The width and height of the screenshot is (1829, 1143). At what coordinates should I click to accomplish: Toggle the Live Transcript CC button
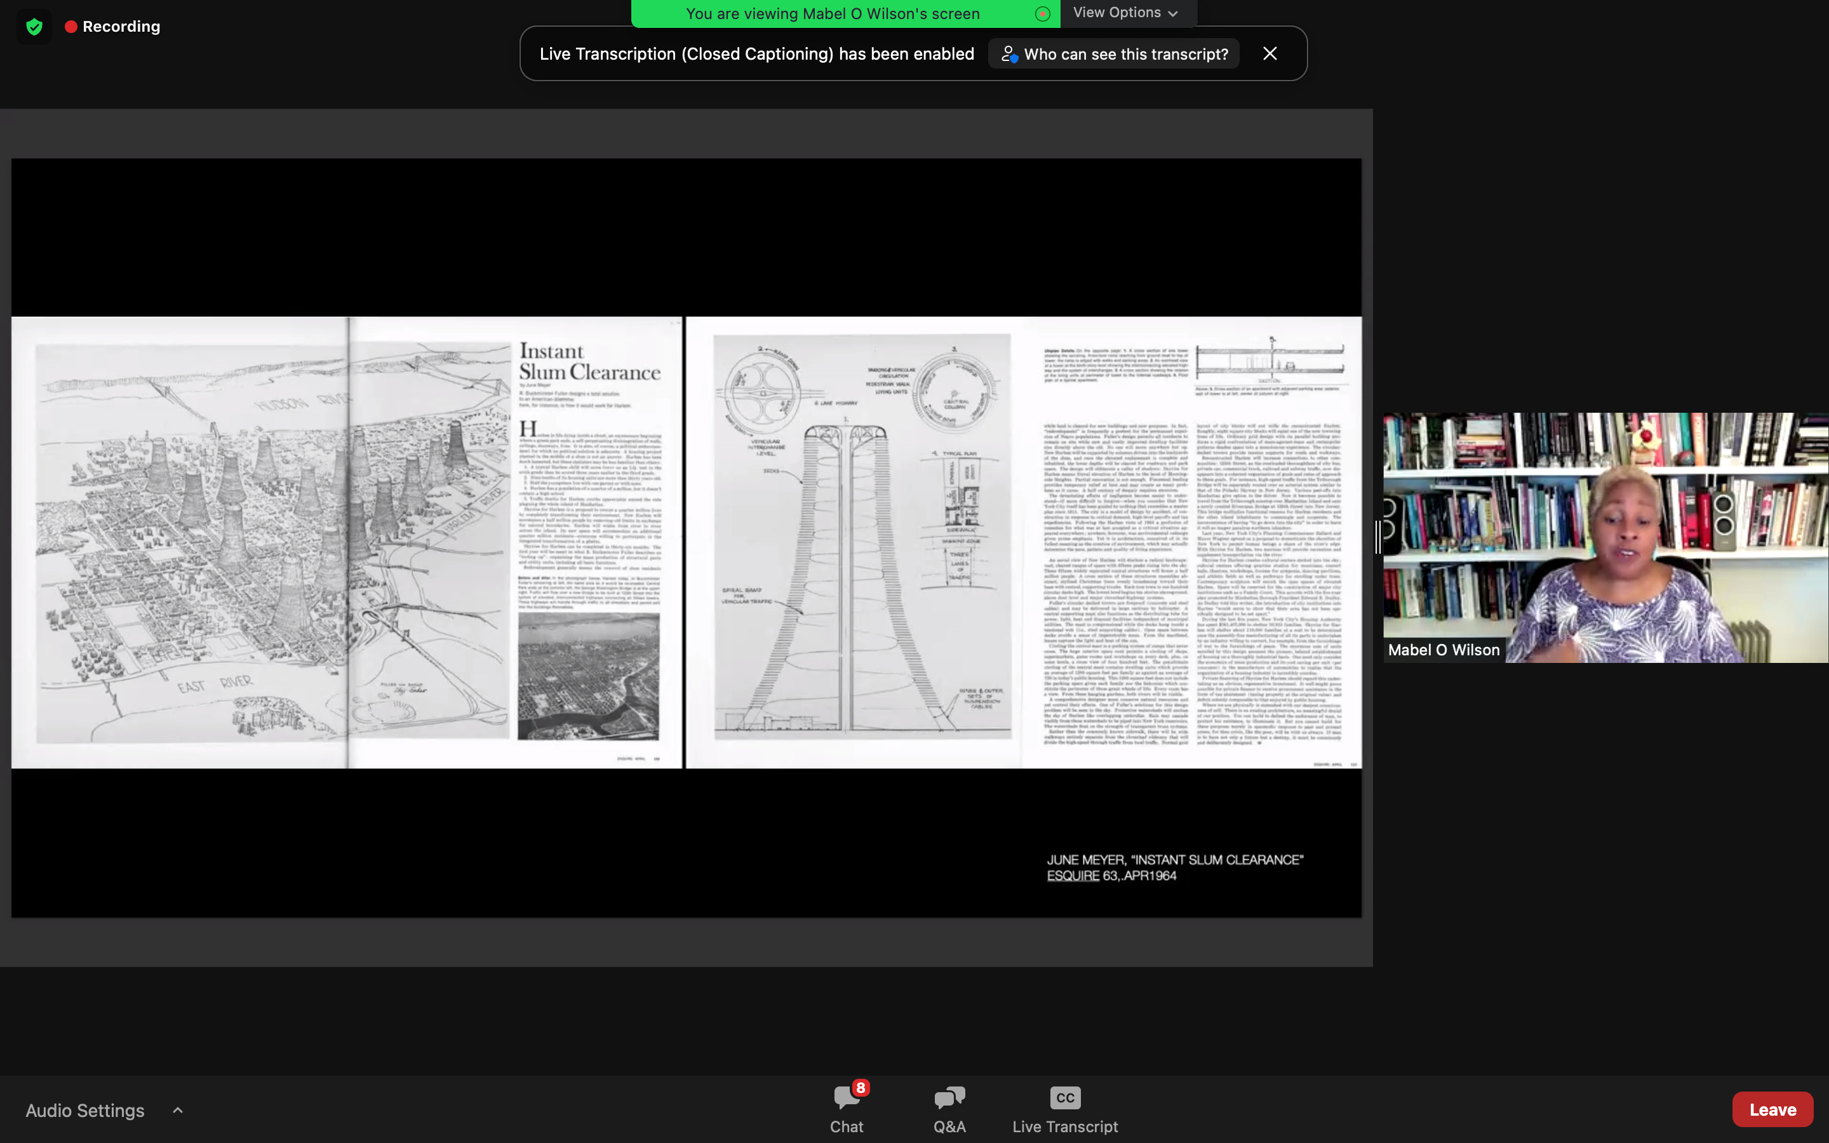pos(1065,1109)
